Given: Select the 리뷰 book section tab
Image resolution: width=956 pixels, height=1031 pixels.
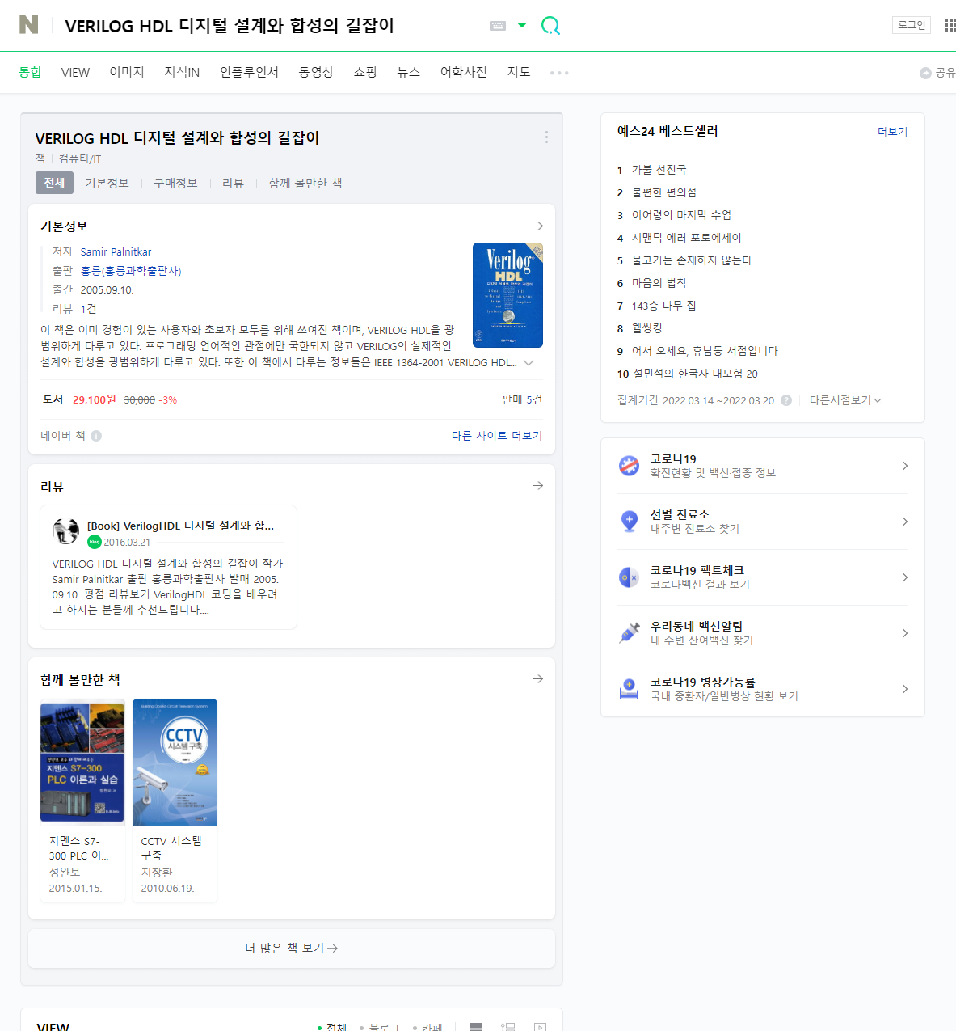Looking at the screenshot, I should pos(233,183).
